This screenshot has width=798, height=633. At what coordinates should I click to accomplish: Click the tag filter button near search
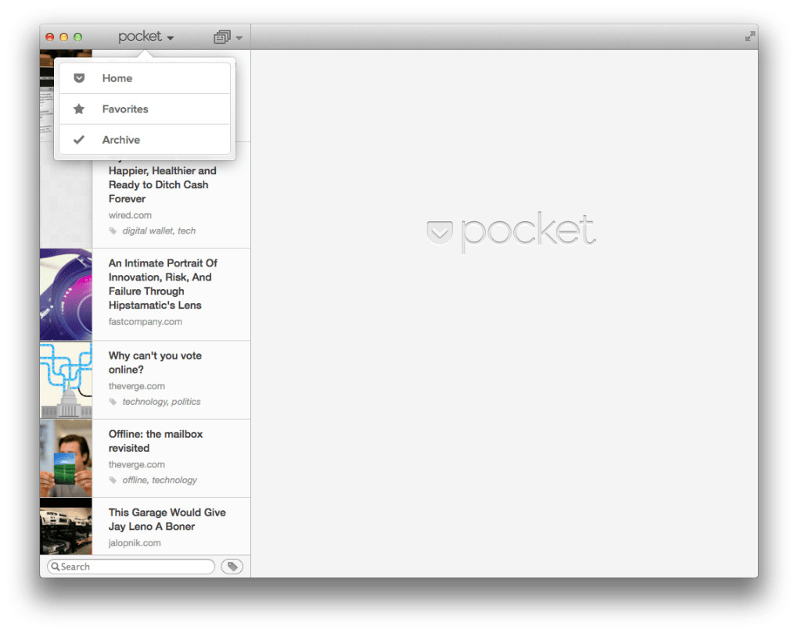(232, 567)
